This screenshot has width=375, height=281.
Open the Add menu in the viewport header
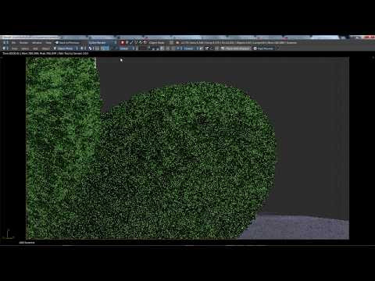click(x=35, y=48)
